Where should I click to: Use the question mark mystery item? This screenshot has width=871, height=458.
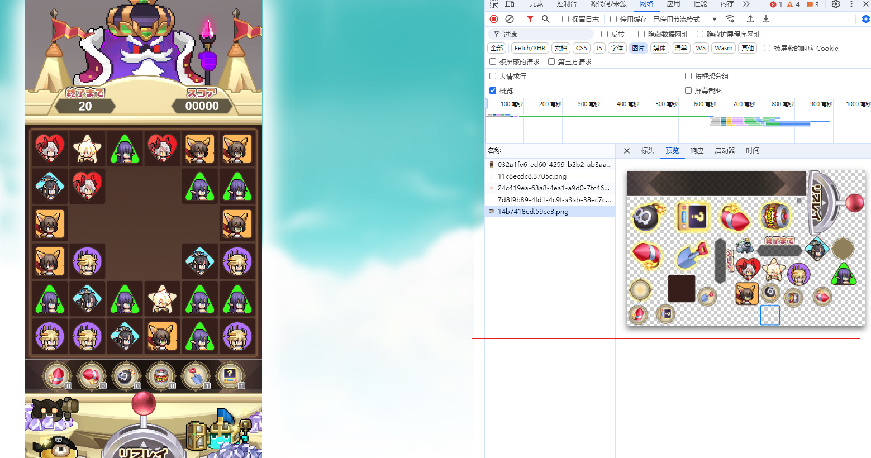[x=230, y=375]
